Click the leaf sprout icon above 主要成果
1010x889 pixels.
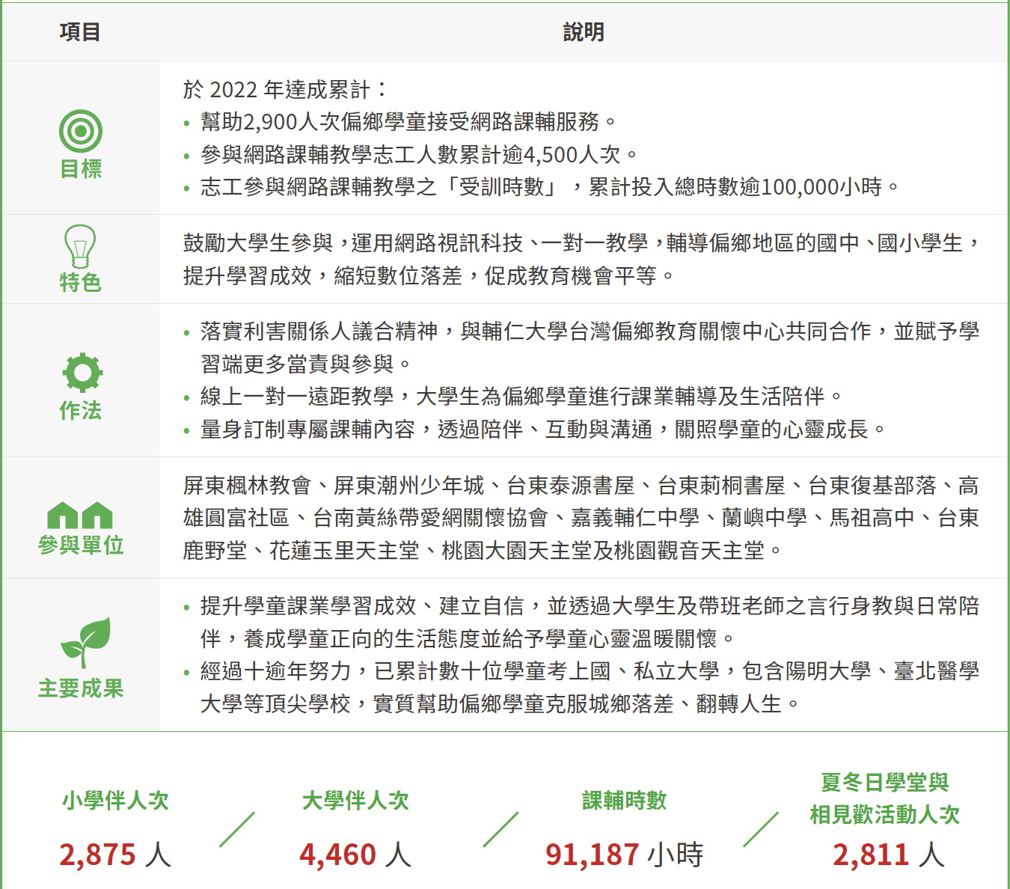[85, 643]
